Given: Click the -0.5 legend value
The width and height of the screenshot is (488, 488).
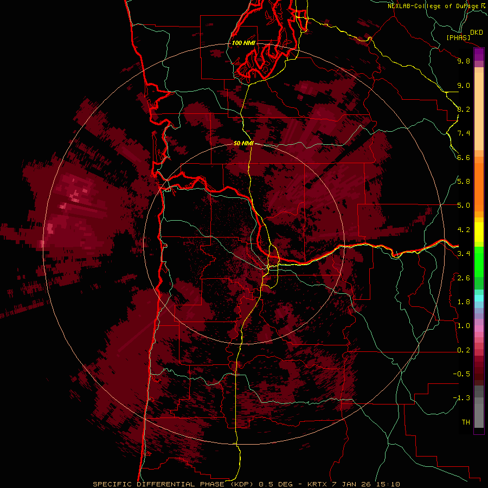Looking at the screenshot, I should click(461, 374).
